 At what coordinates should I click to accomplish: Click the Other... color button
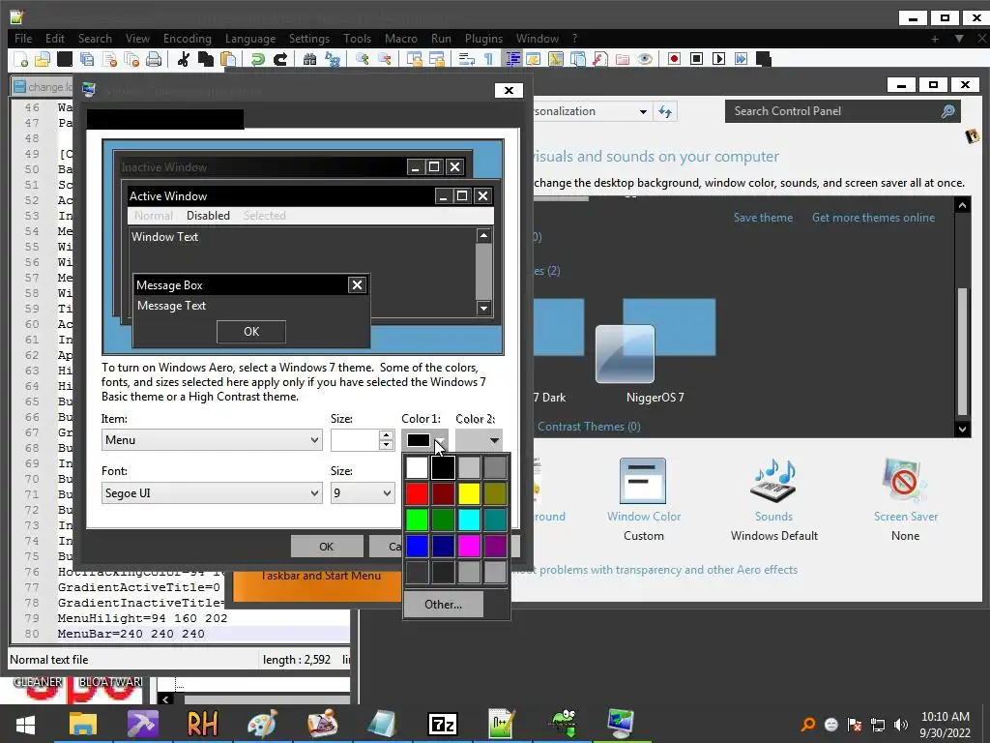[443, 604]
